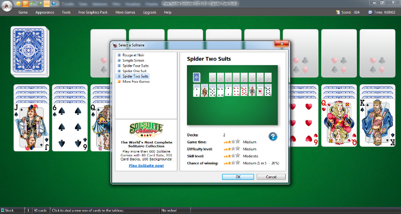The height and width of the screenshot is (214, 401).
Task: Open the Appearance menu
Action: pos(45,12)
